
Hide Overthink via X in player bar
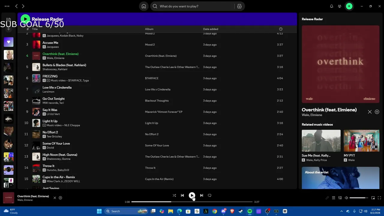coord(55,198)
